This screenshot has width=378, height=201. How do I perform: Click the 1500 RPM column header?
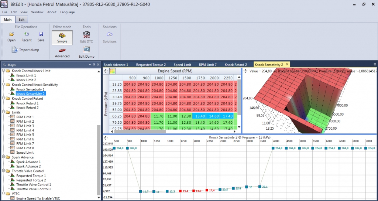pyautogui.click(x=185, y=78)
